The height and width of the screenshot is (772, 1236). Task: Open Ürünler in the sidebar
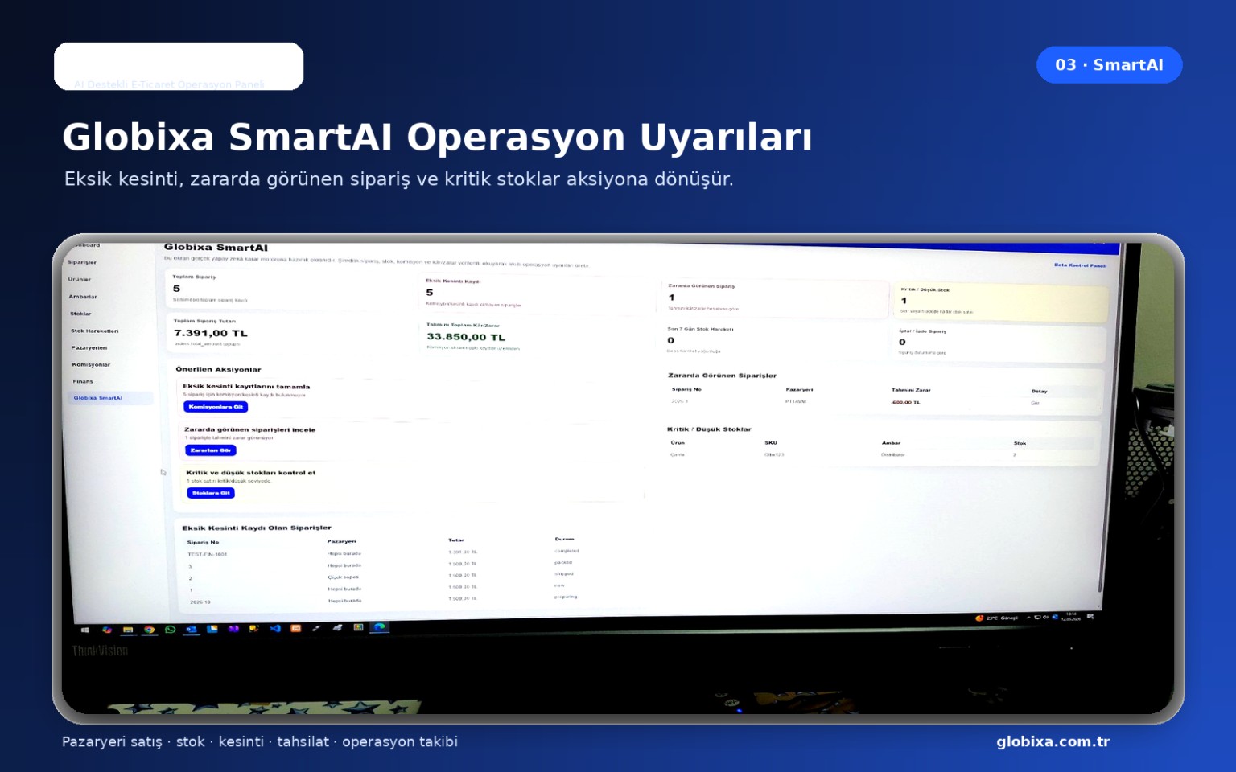pyautogui.click(x=80, y=279)
